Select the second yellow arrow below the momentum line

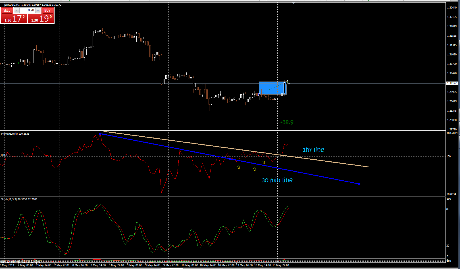pos(254,169)
